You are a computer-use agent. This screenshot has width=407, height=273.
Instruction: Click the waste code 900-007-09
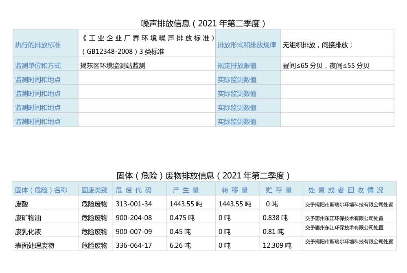pyautogui.click(x=133, y=232)
